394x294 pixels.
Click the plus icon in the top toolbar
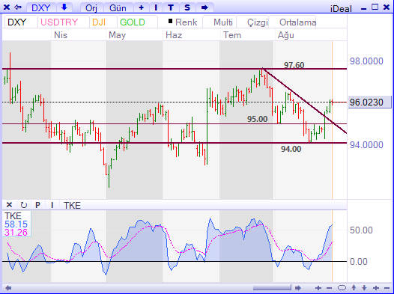(142, 7)
